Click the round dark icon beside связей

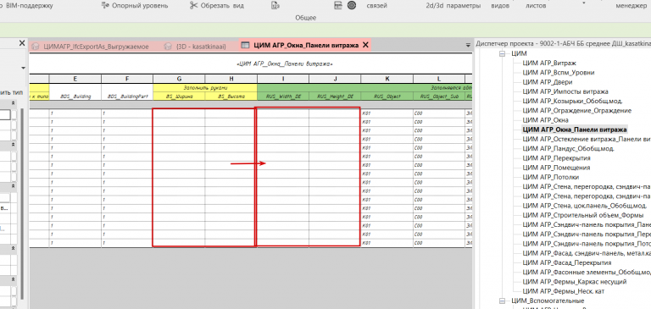352,5
